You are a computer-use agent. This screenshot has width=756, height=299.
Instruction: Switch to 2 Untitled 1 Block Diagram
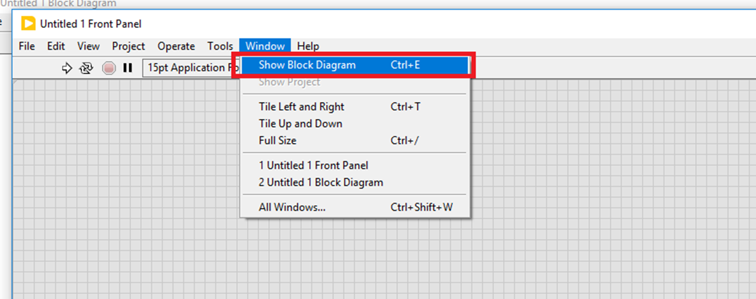(321, 182)
